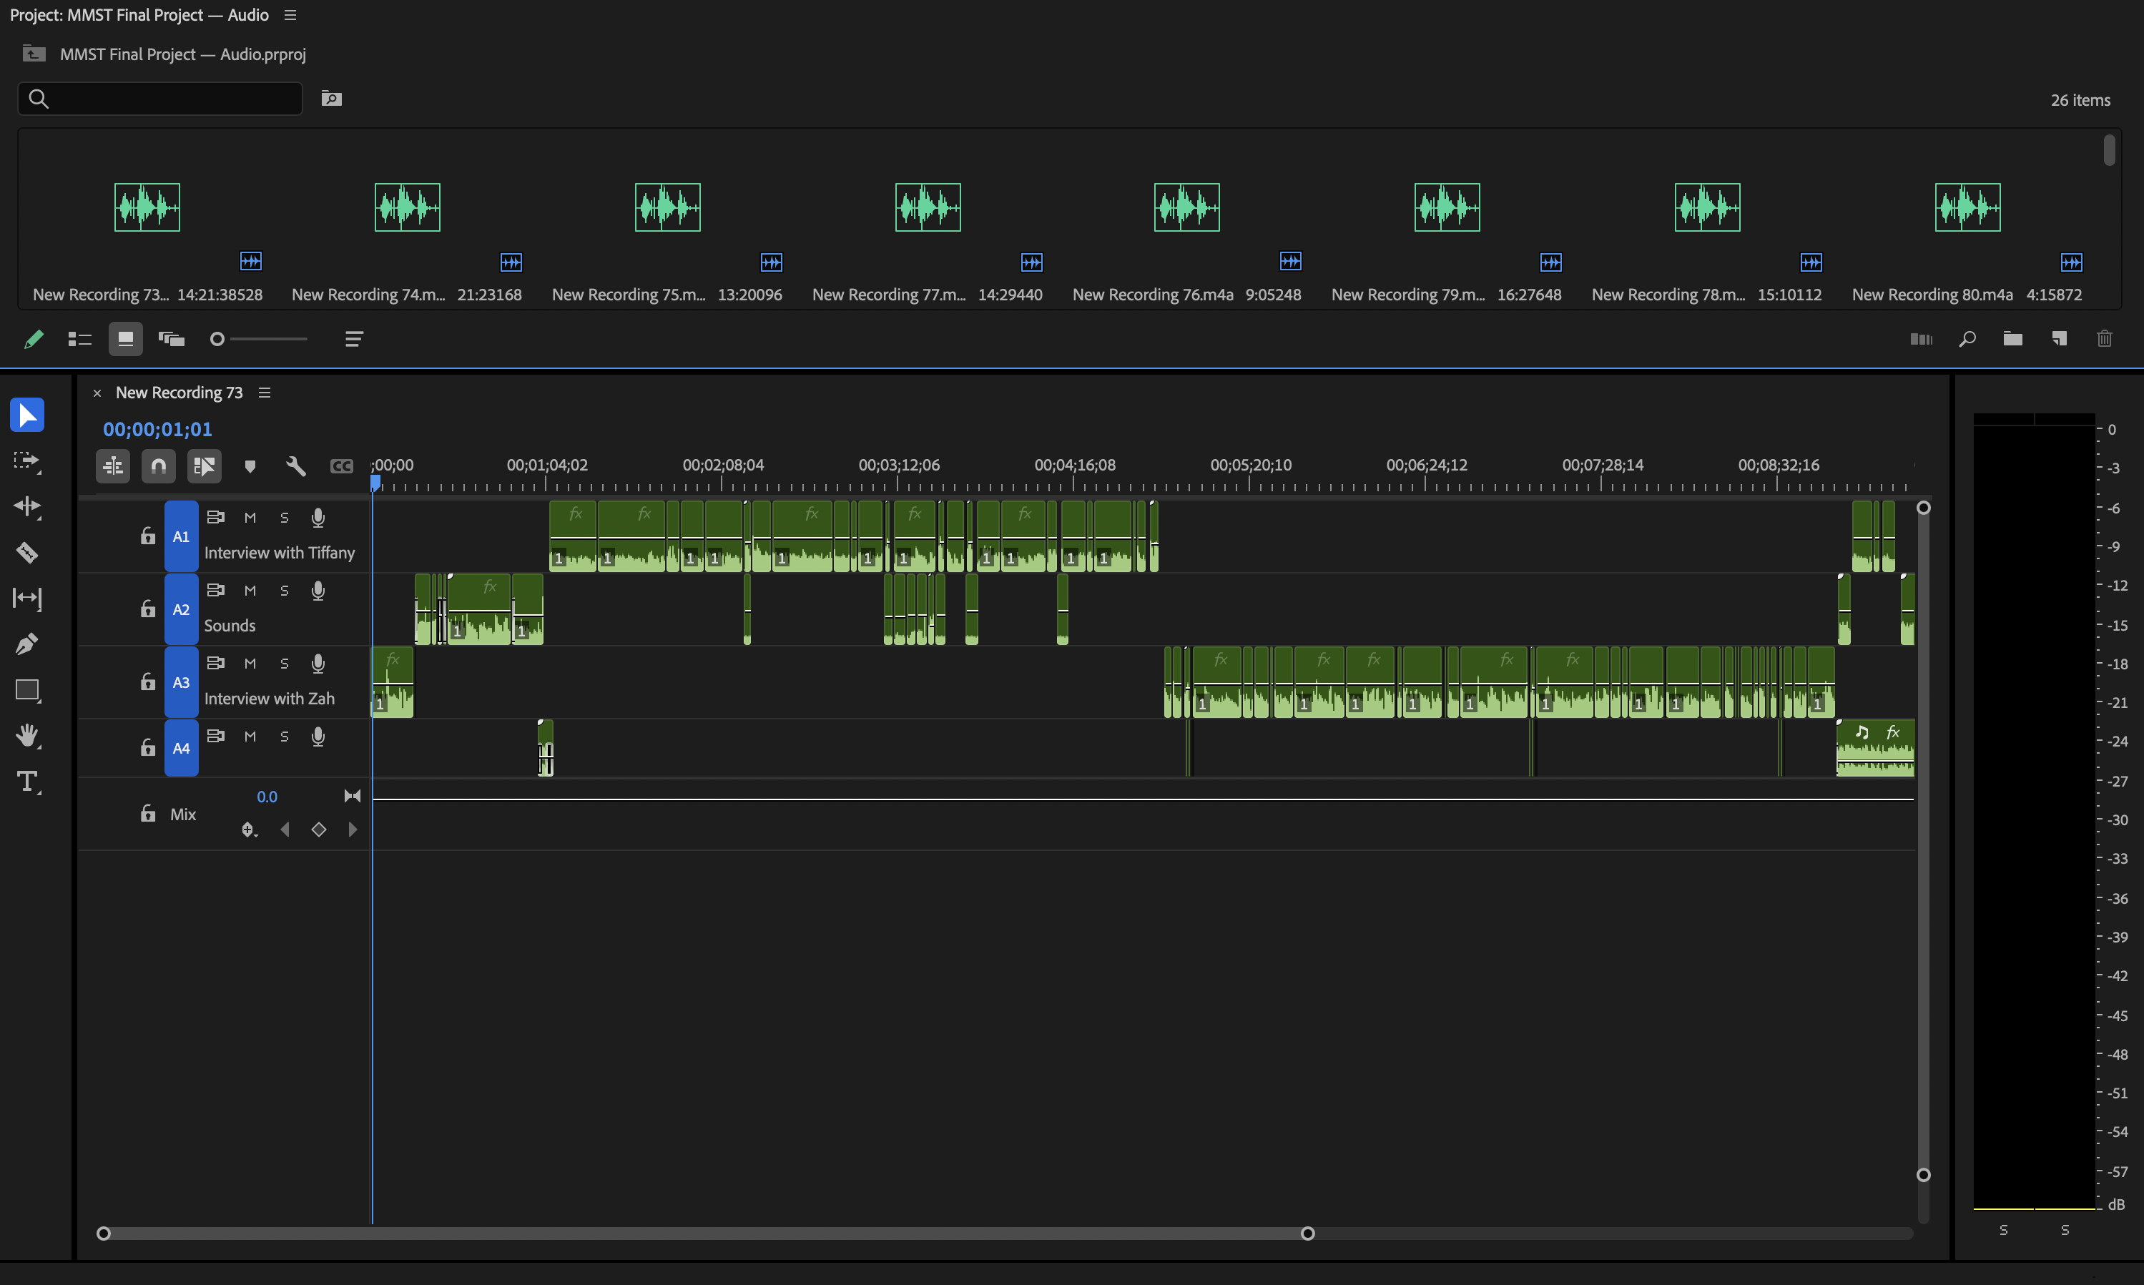Select the Hand tool
The height and width of the screenshot is (1285, 2144).
pos(27,736)
